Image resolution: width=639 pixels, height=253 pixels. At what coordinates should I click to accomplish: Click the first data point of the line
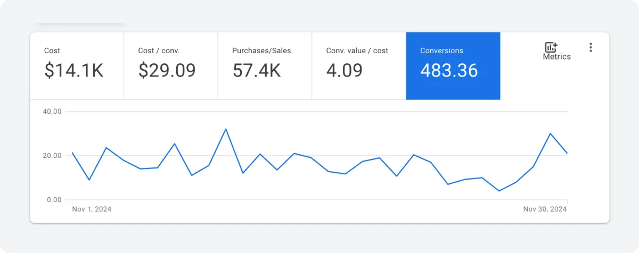72,153
